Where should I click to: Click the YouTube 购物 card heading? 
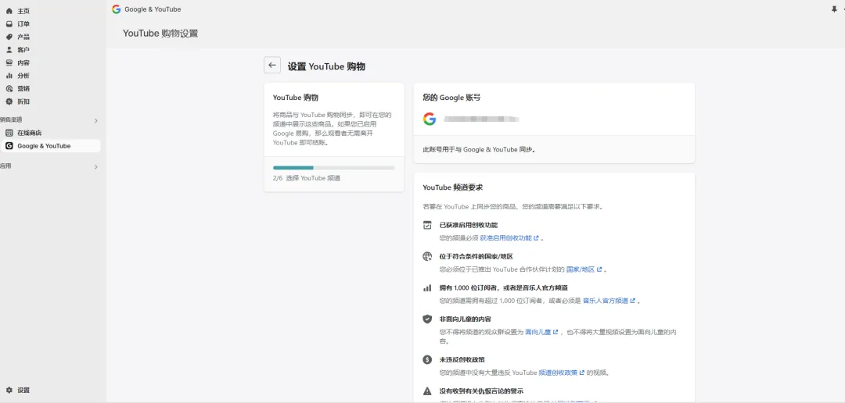295,98
